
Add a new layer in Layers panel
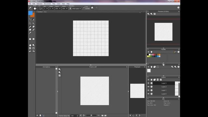tap(149, 80)
